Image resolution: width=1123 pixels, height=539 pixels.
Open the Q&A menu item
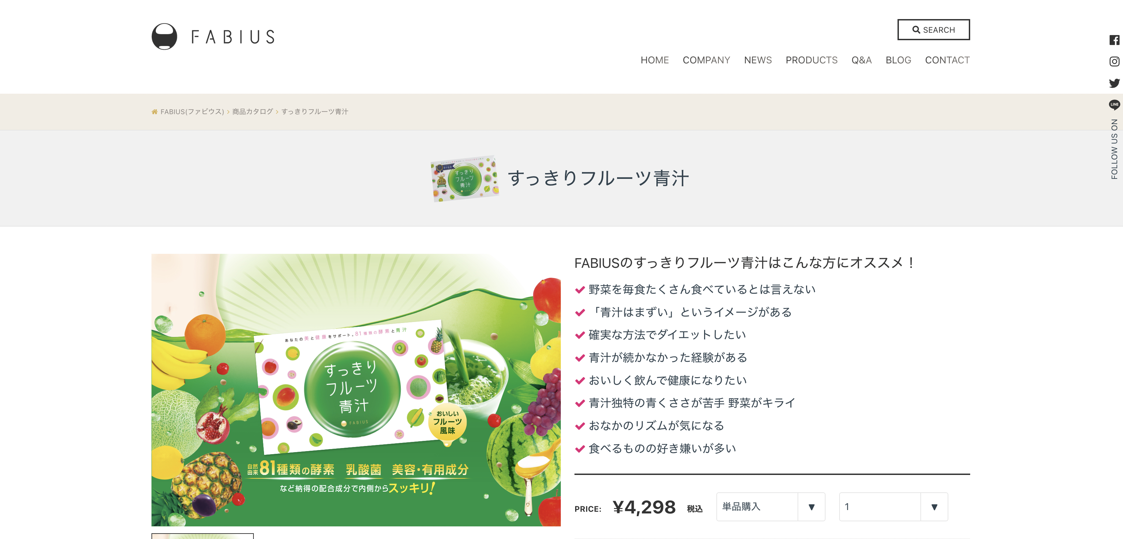click(x=861, y=60)
